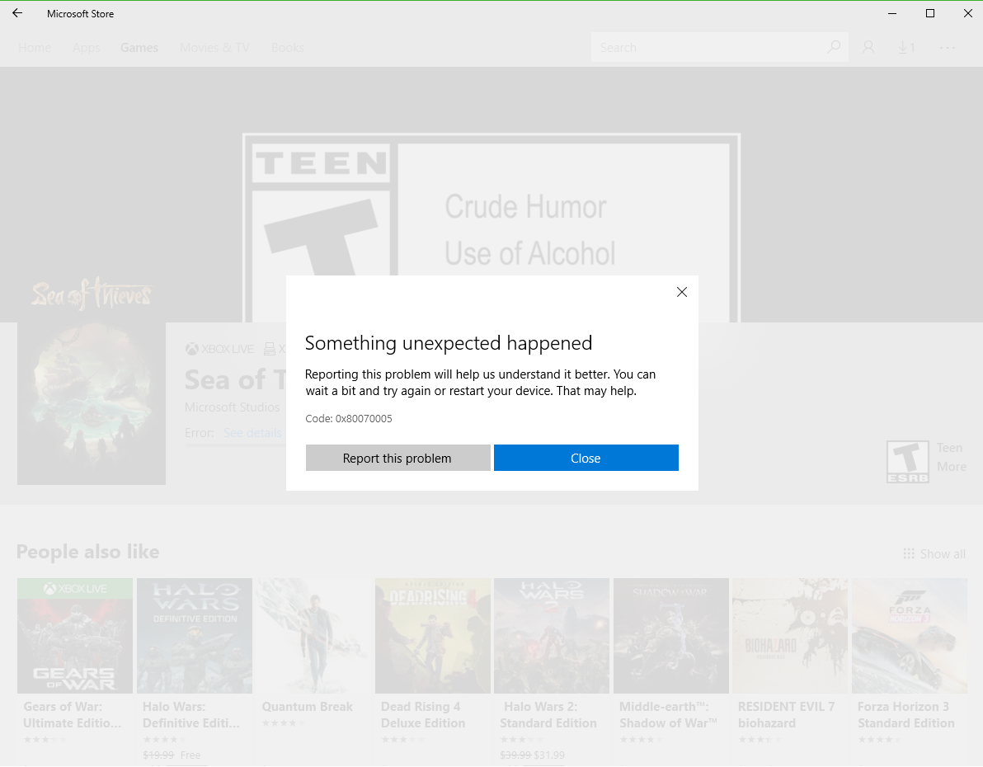
Task: Click the Forza Horizon 3 title text
Action: click(905, 715)
